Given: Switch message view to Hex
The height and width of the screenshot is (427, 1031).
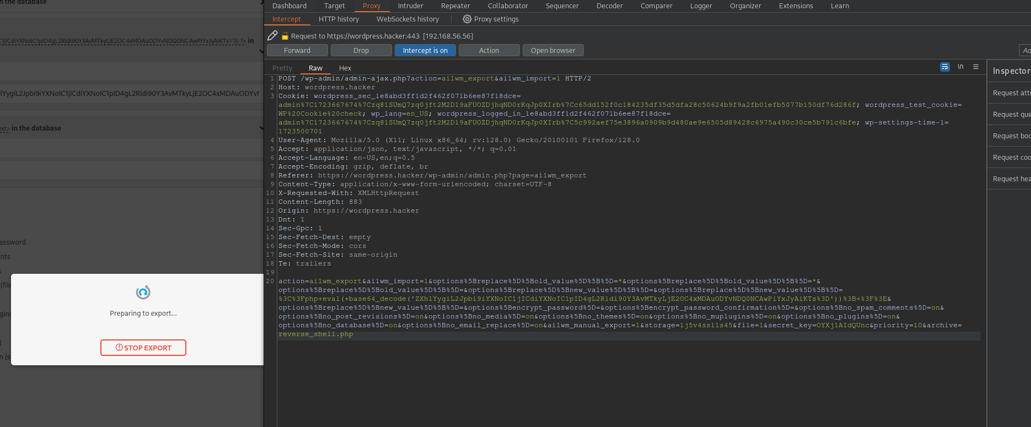Looking at the screenshot, I should pos(345,68).
